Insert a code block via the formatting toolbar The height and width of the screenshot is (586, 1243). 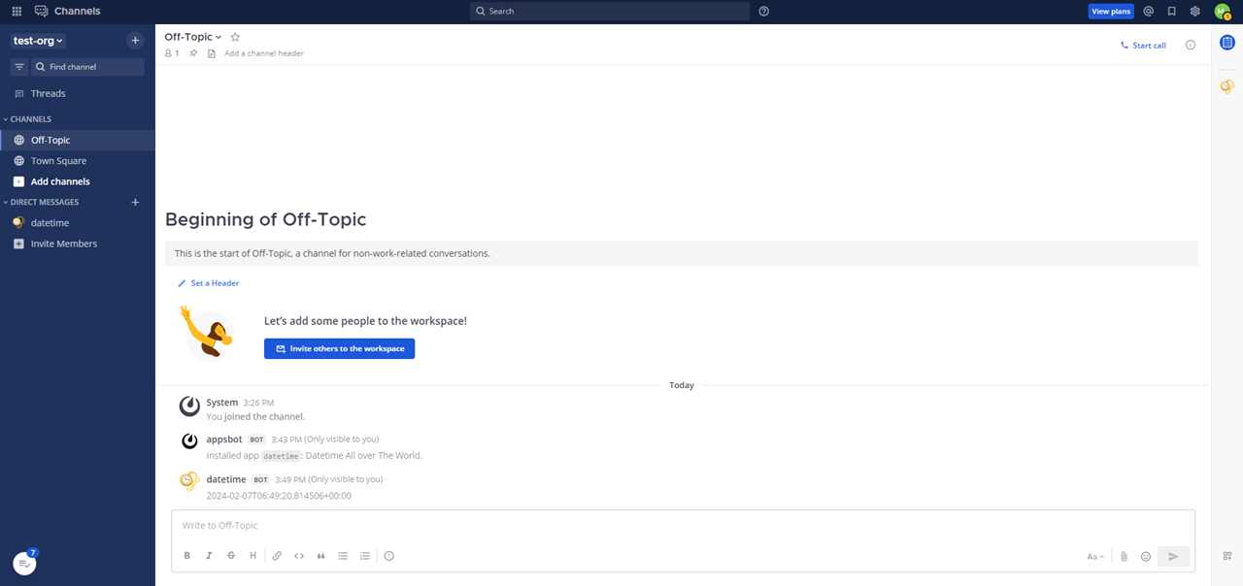tap(299, 555)
